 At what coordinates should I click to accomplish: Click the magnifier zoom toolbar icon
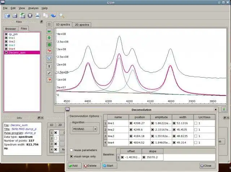62,16
